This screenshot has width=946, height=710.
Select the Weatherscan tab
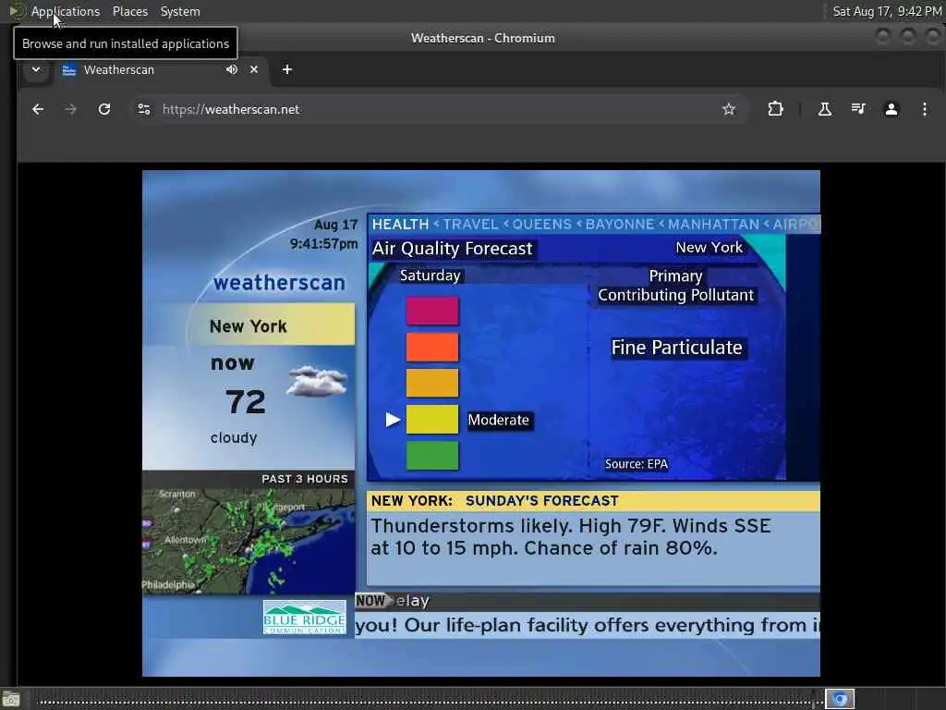tap(161, 69)
